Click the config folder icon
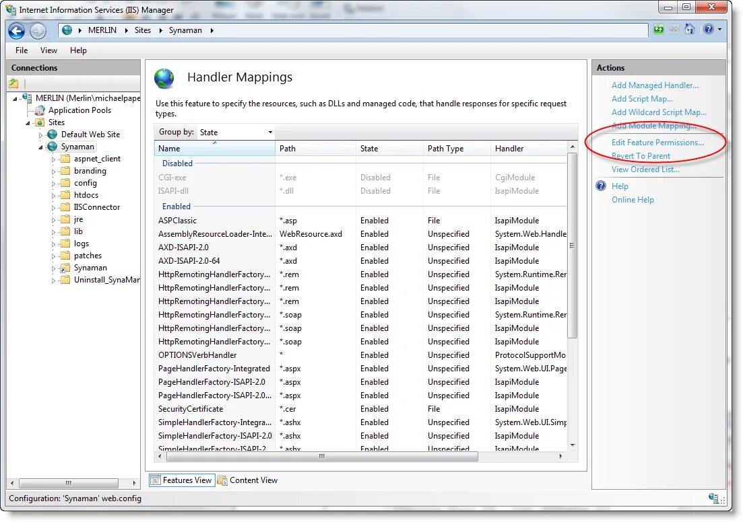The width and height of the screenshot is (743, 522). 65,183
